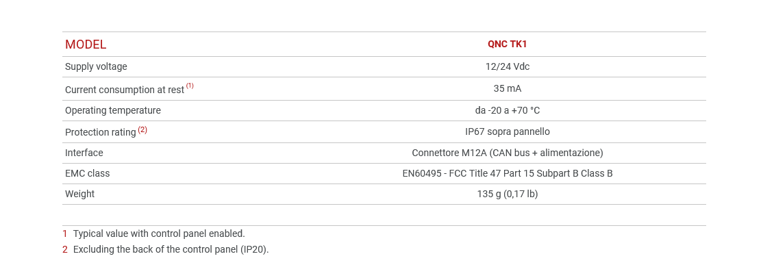Select the 12/24 Vdc value
774x278 pixels.
pyautogui.click(x=507, y=67)
